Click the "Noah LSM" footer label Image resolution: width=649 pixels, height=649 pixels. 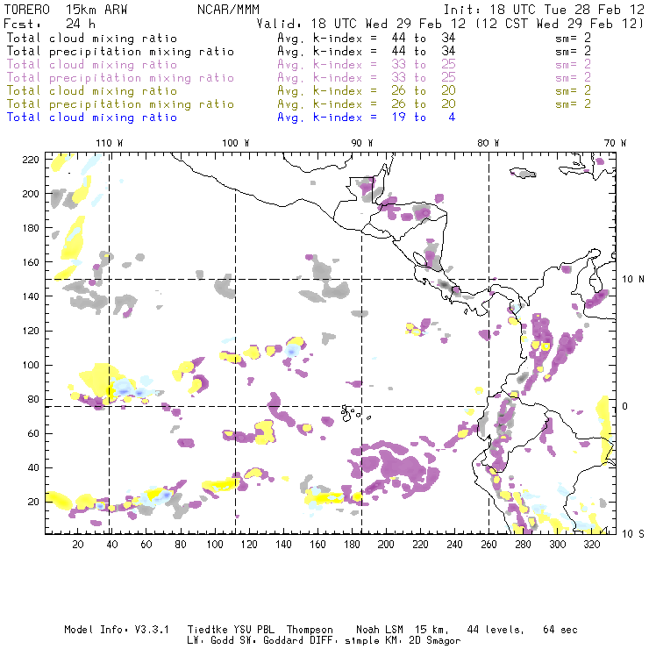[380, 630]
